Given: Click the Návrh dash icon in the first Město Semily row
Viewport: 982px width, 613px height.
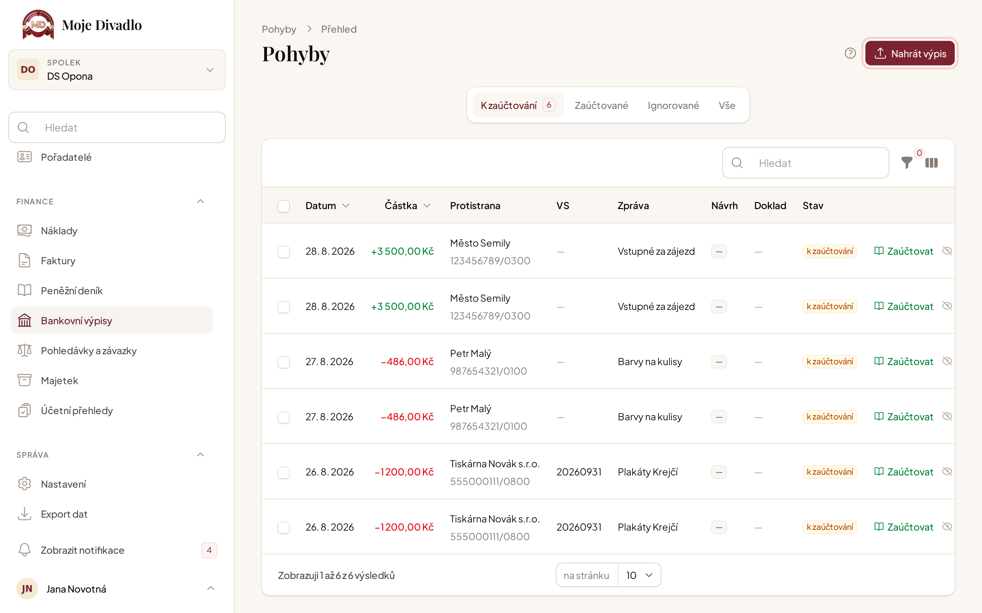Looking at the screenshot, I should pos(719,251).
